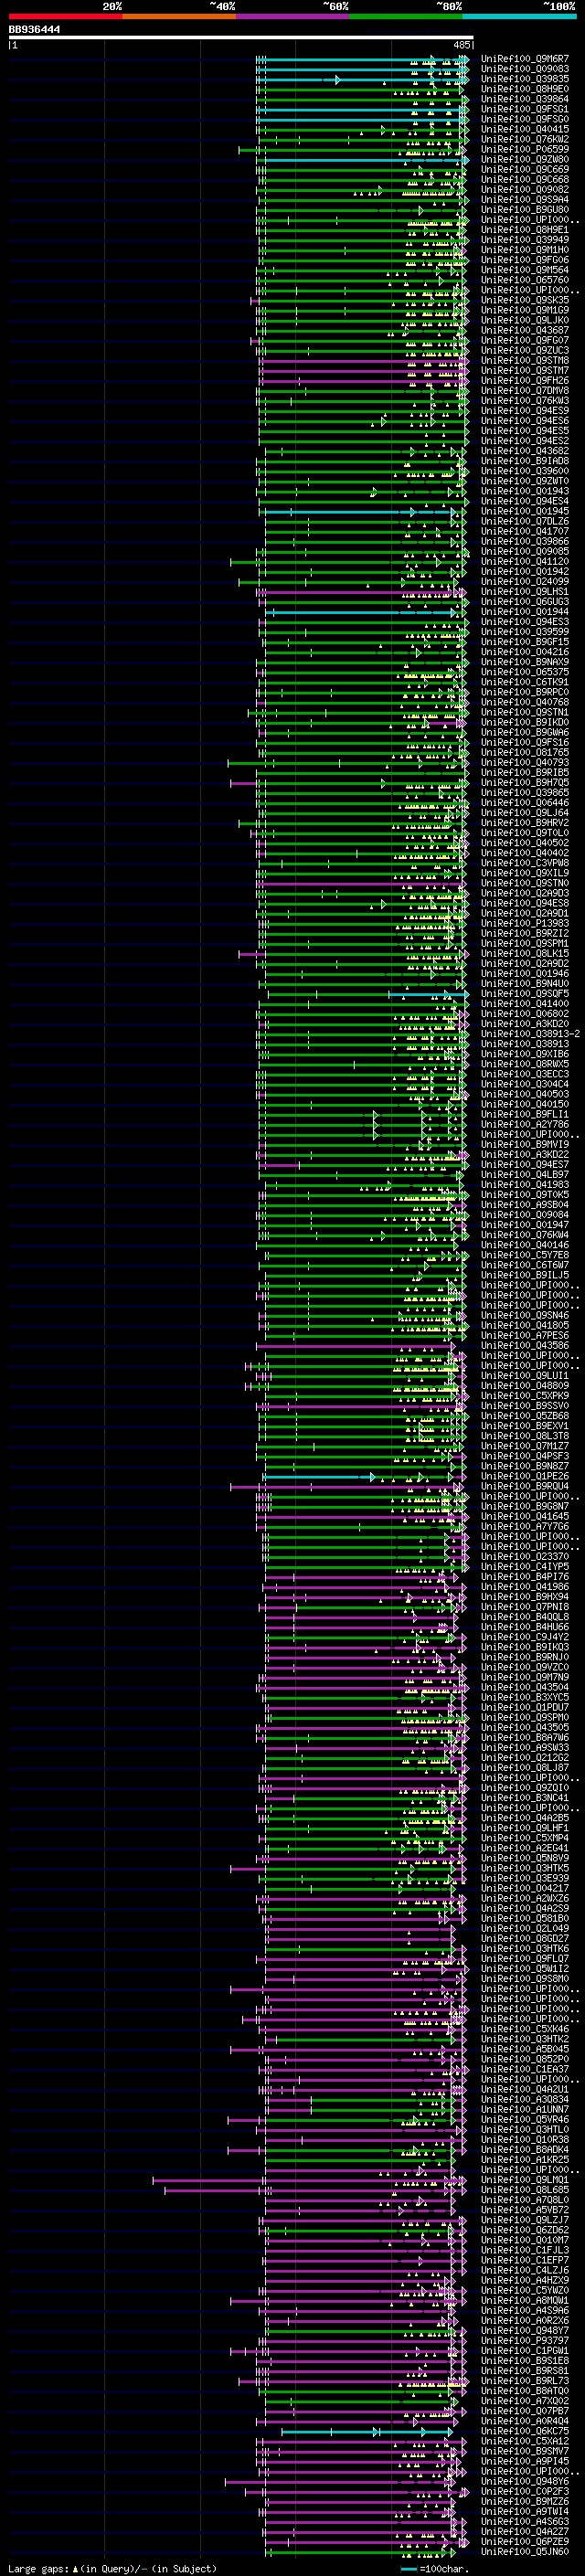Select the UniRef100_Q9FG06 label
The height and width of the screenshot is (2576, 585).
pyautogui.click(x=525, y=260)
